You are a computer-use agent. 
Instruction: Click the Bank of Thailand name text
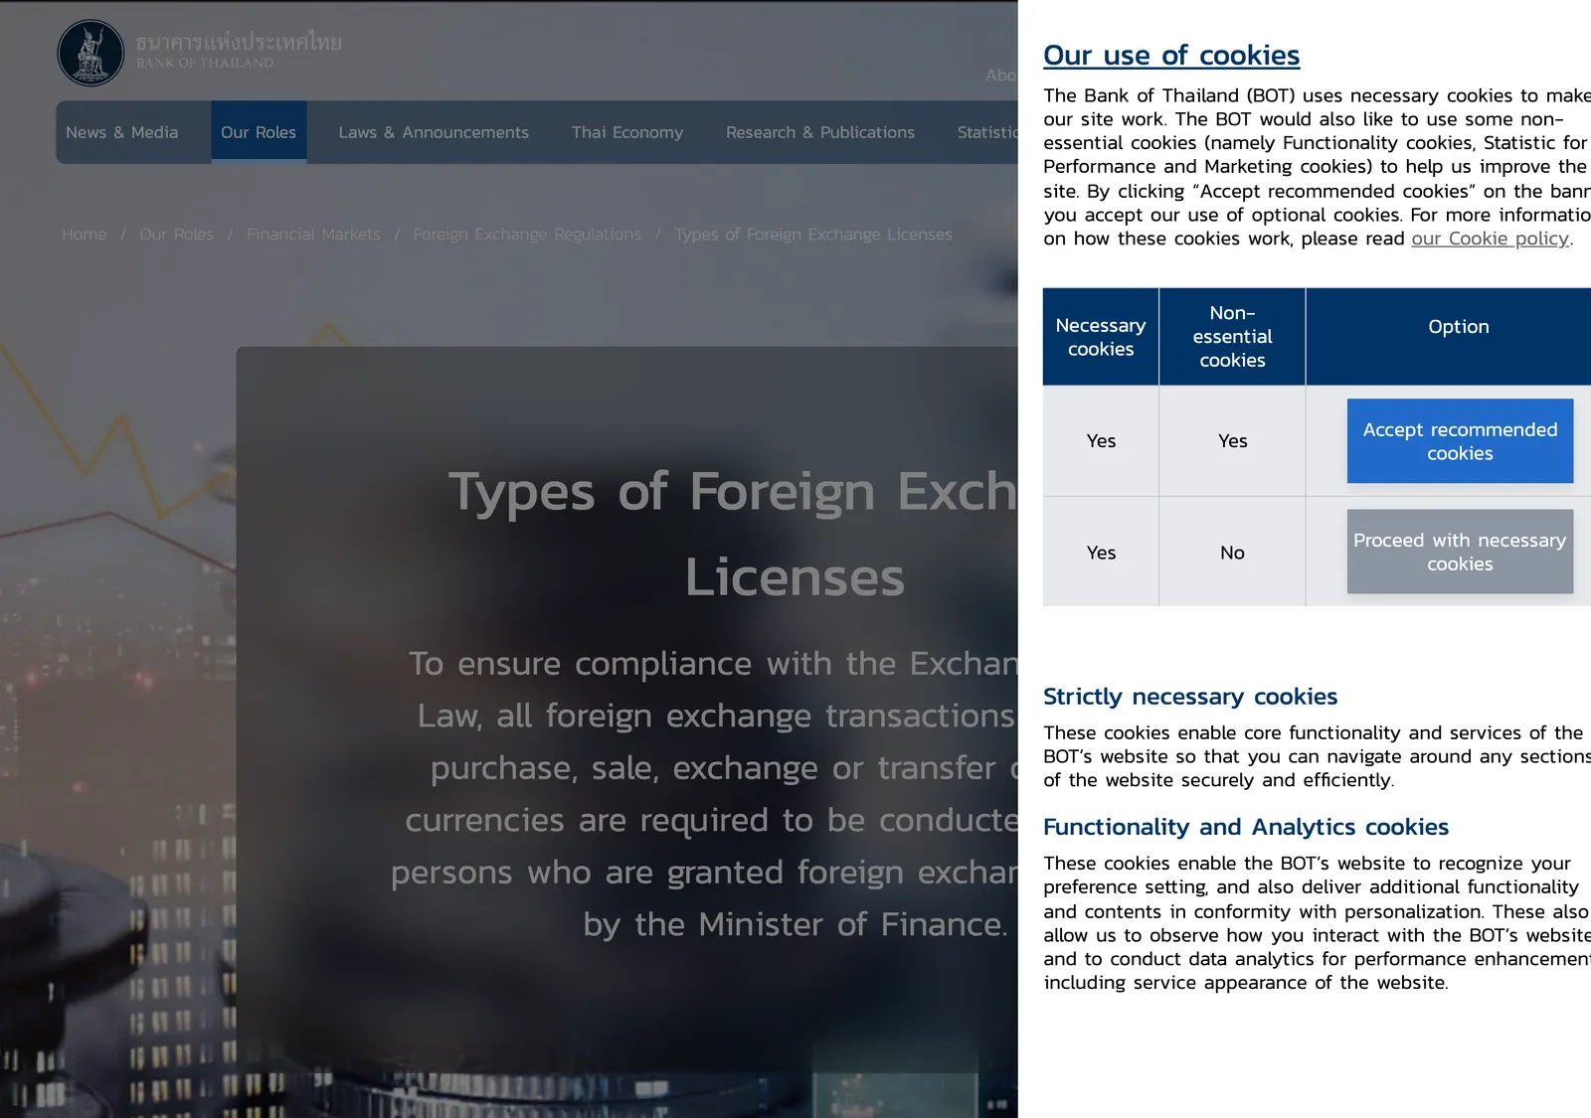[239, 51]
